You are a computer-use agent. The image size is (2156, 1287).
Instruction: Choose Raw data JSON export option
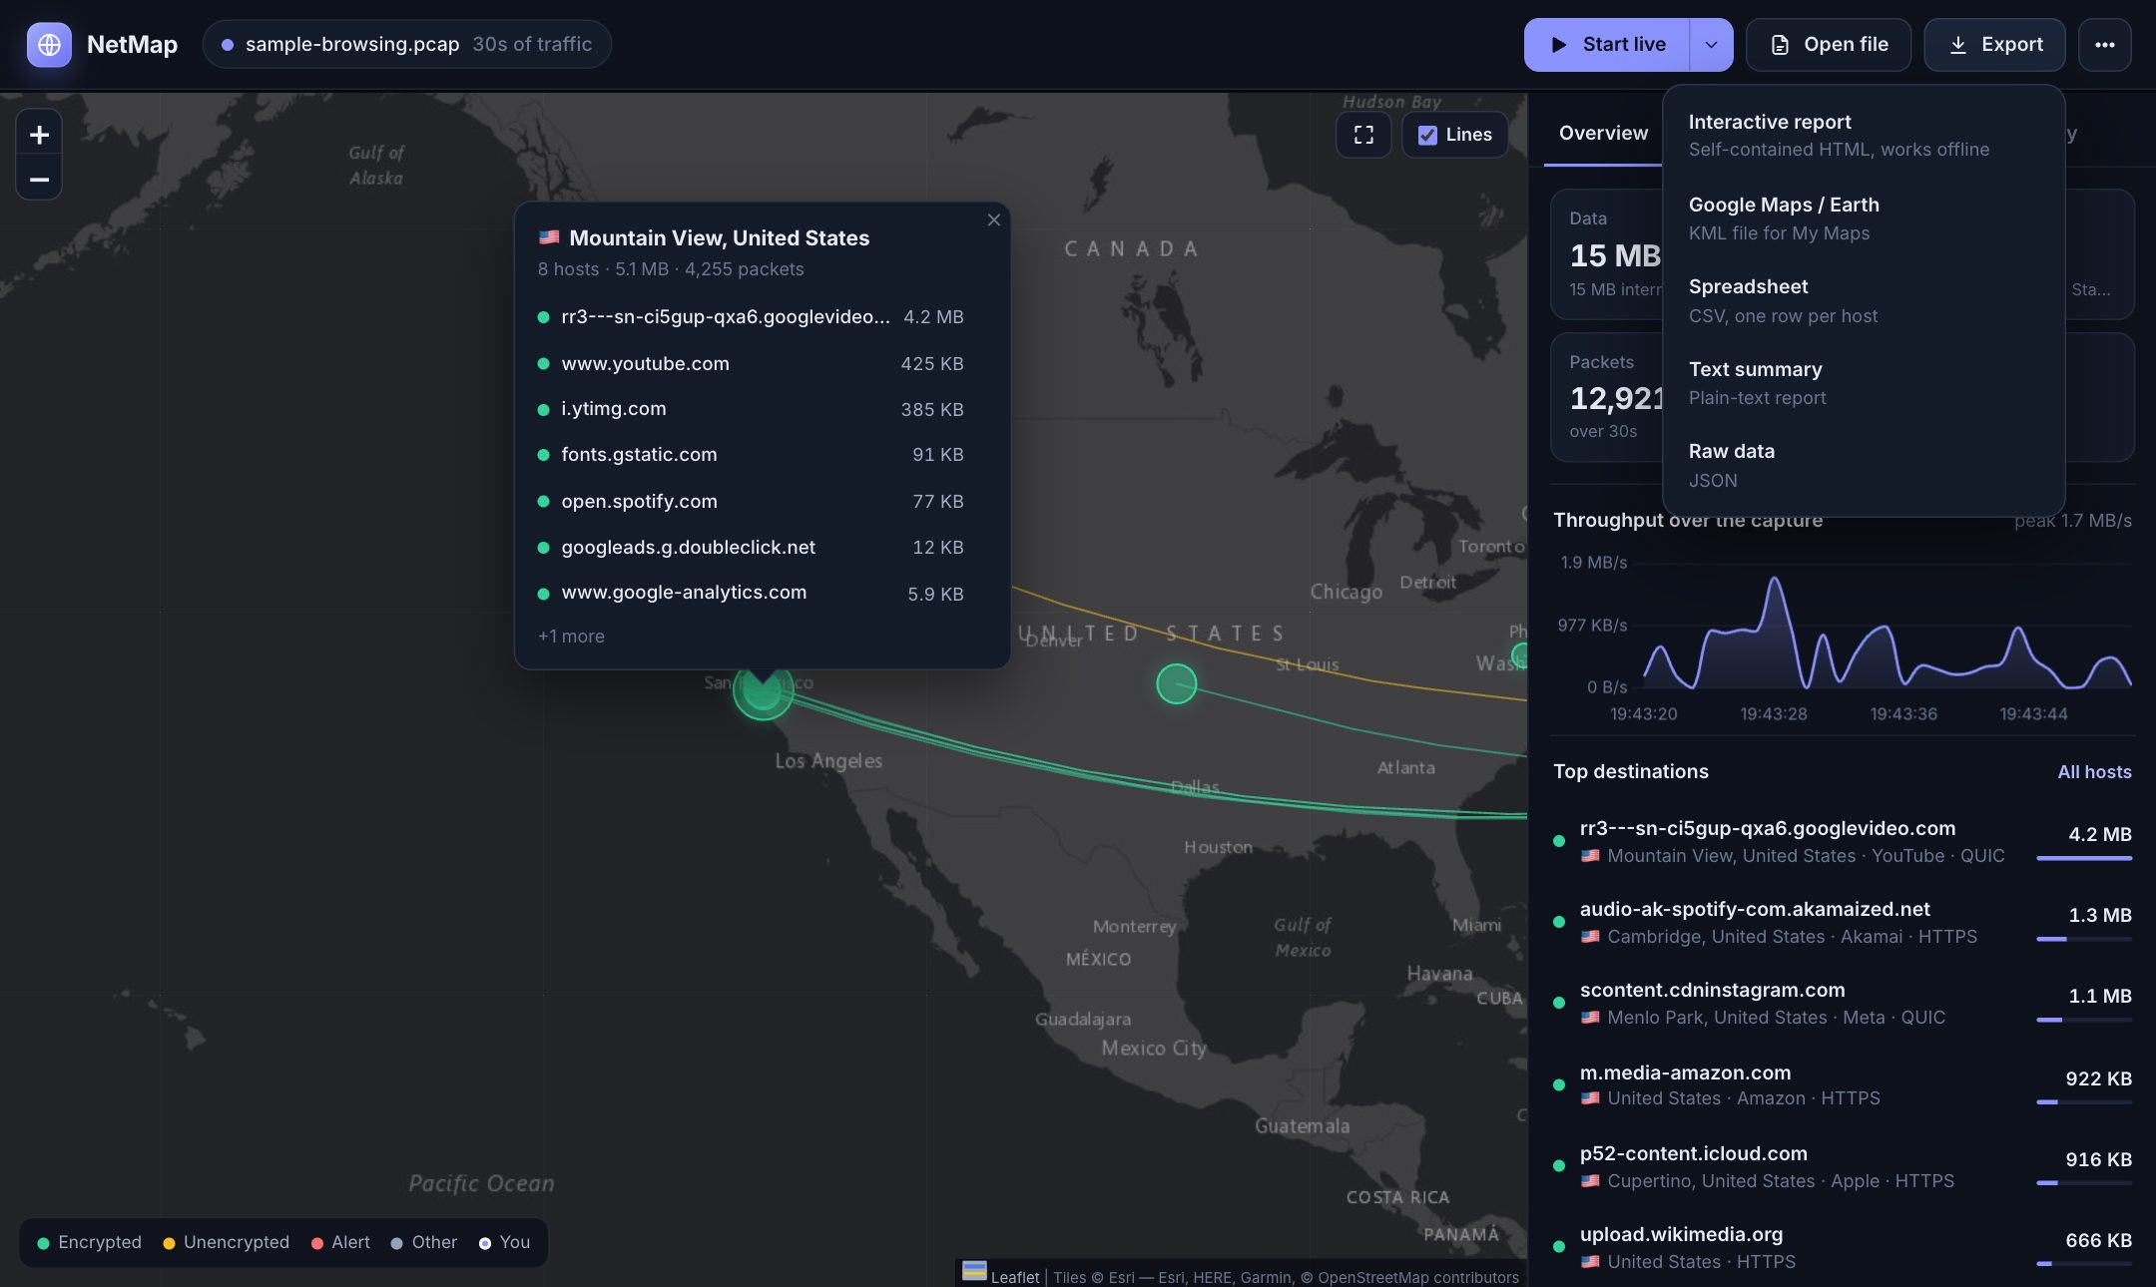click(1863, 466)
